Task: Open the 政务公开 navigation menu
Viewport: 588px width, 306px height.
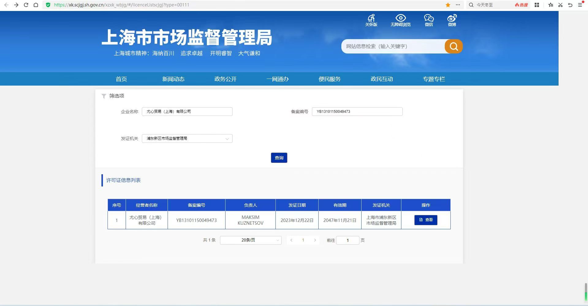Action: click(x=225, y=79)
